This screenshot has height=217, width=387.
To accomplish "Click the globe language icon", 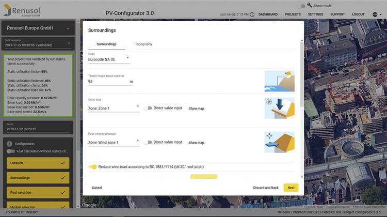I will click(374, 14).
